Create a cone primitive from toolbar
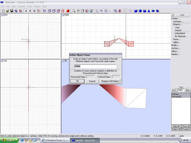The height and width of the screenshot is (143, 191). (x=149, y=11)
